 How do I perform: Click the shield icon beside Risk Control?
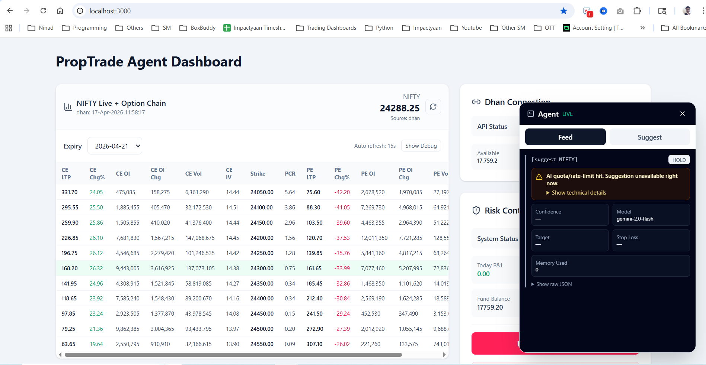click(476, 210)
